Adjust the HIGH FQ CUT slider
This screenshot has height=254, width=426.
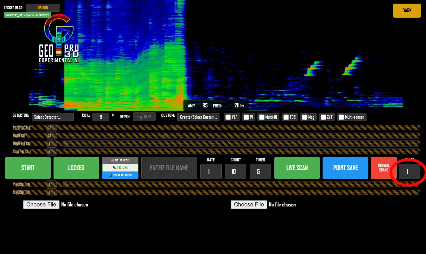tap(241, 144)
